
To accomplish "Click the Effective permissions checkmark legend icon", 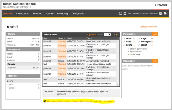I will [x=128, y=49].
